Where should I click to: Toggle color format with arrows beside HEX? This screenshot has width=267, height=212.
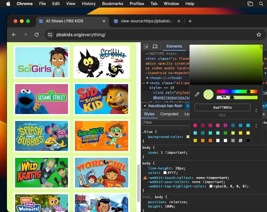(256, 111)
